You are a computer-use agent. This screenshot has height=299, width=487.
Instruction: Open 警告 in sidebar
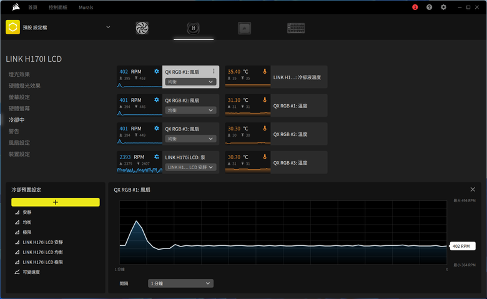[x=14, y=131]
